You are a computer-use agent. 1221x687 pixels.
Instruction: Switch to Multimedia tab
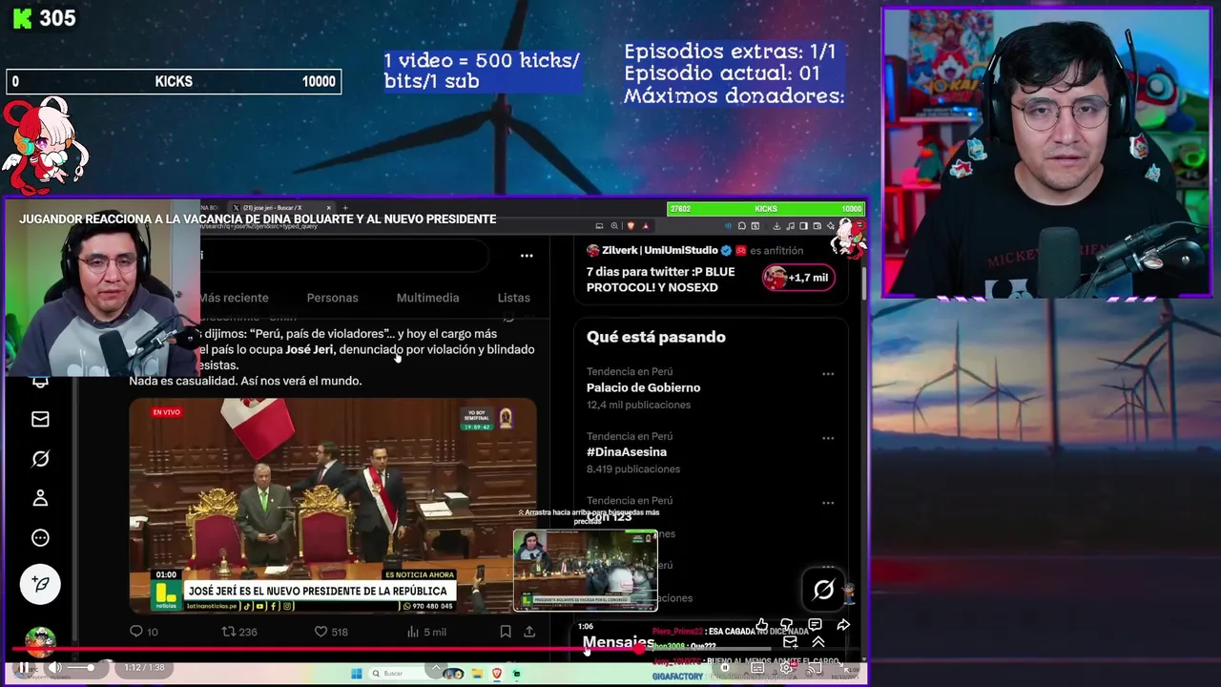(x=427, y=298)
